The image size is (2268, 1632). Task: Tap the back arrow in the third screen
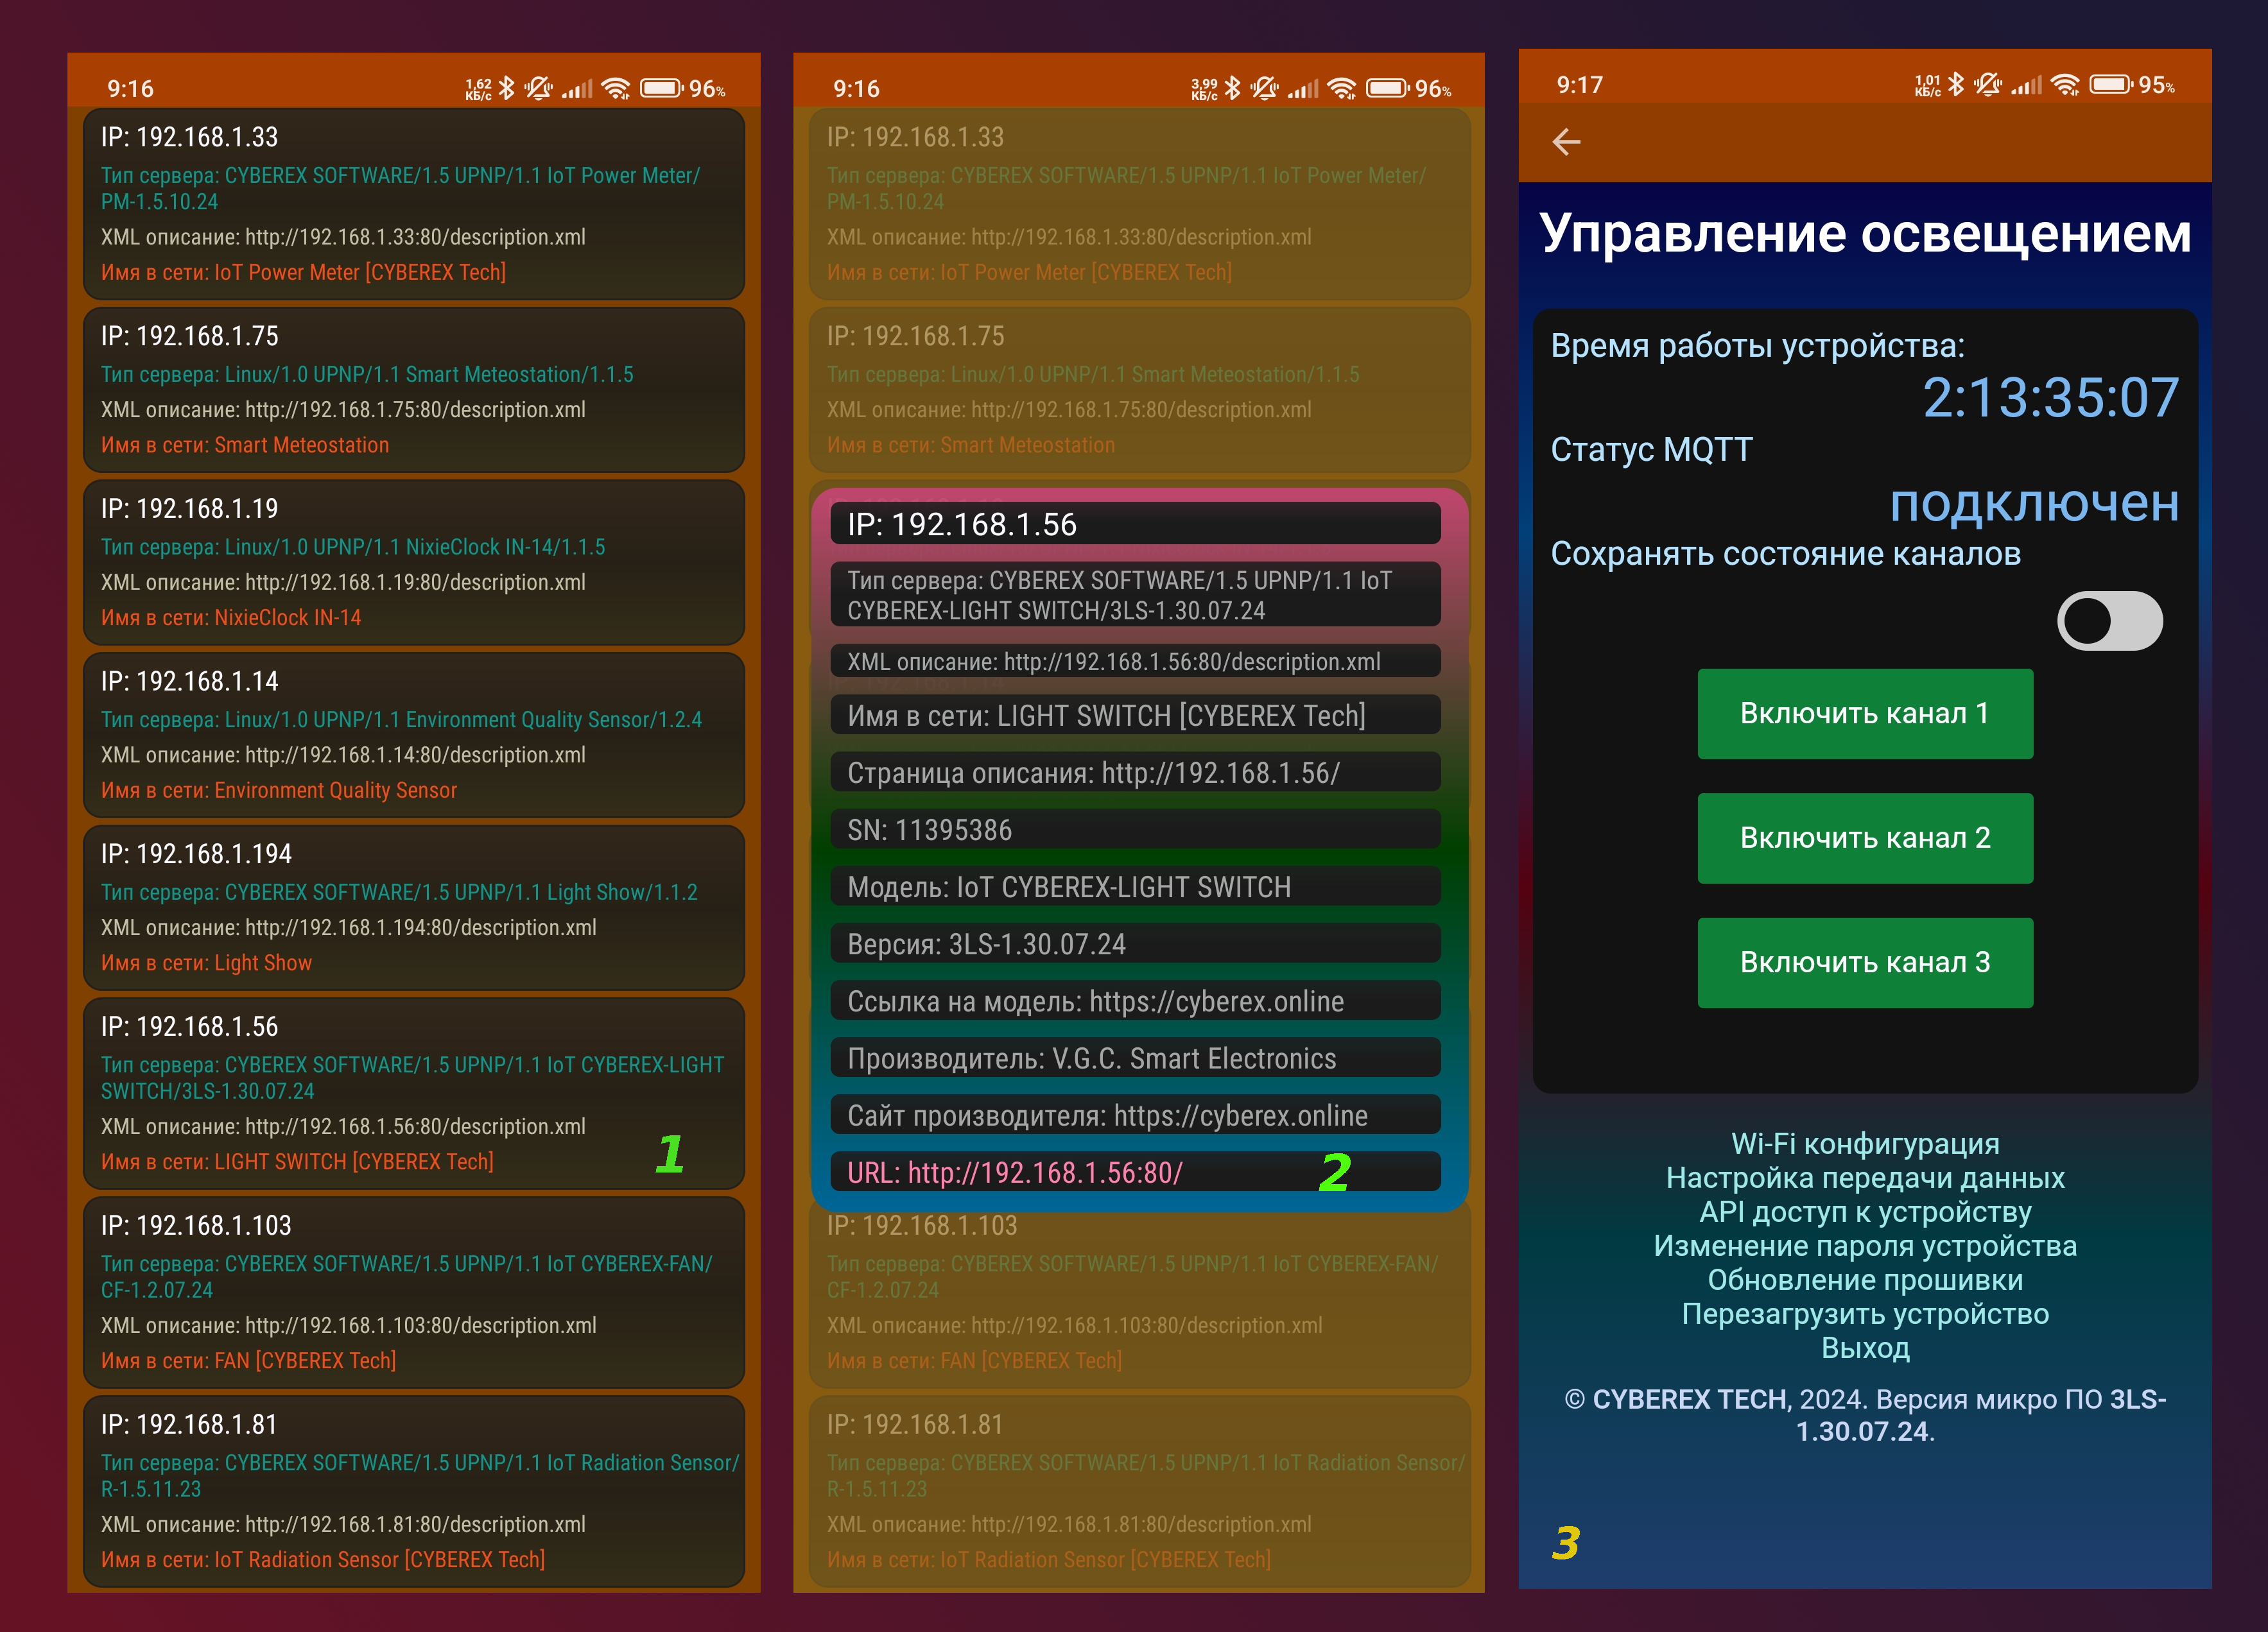pos(1566,142)
